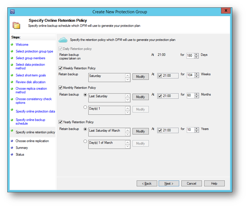Click the grayed Daily Retention policy checkbox
247x207 pixels.
pos(60,49)
